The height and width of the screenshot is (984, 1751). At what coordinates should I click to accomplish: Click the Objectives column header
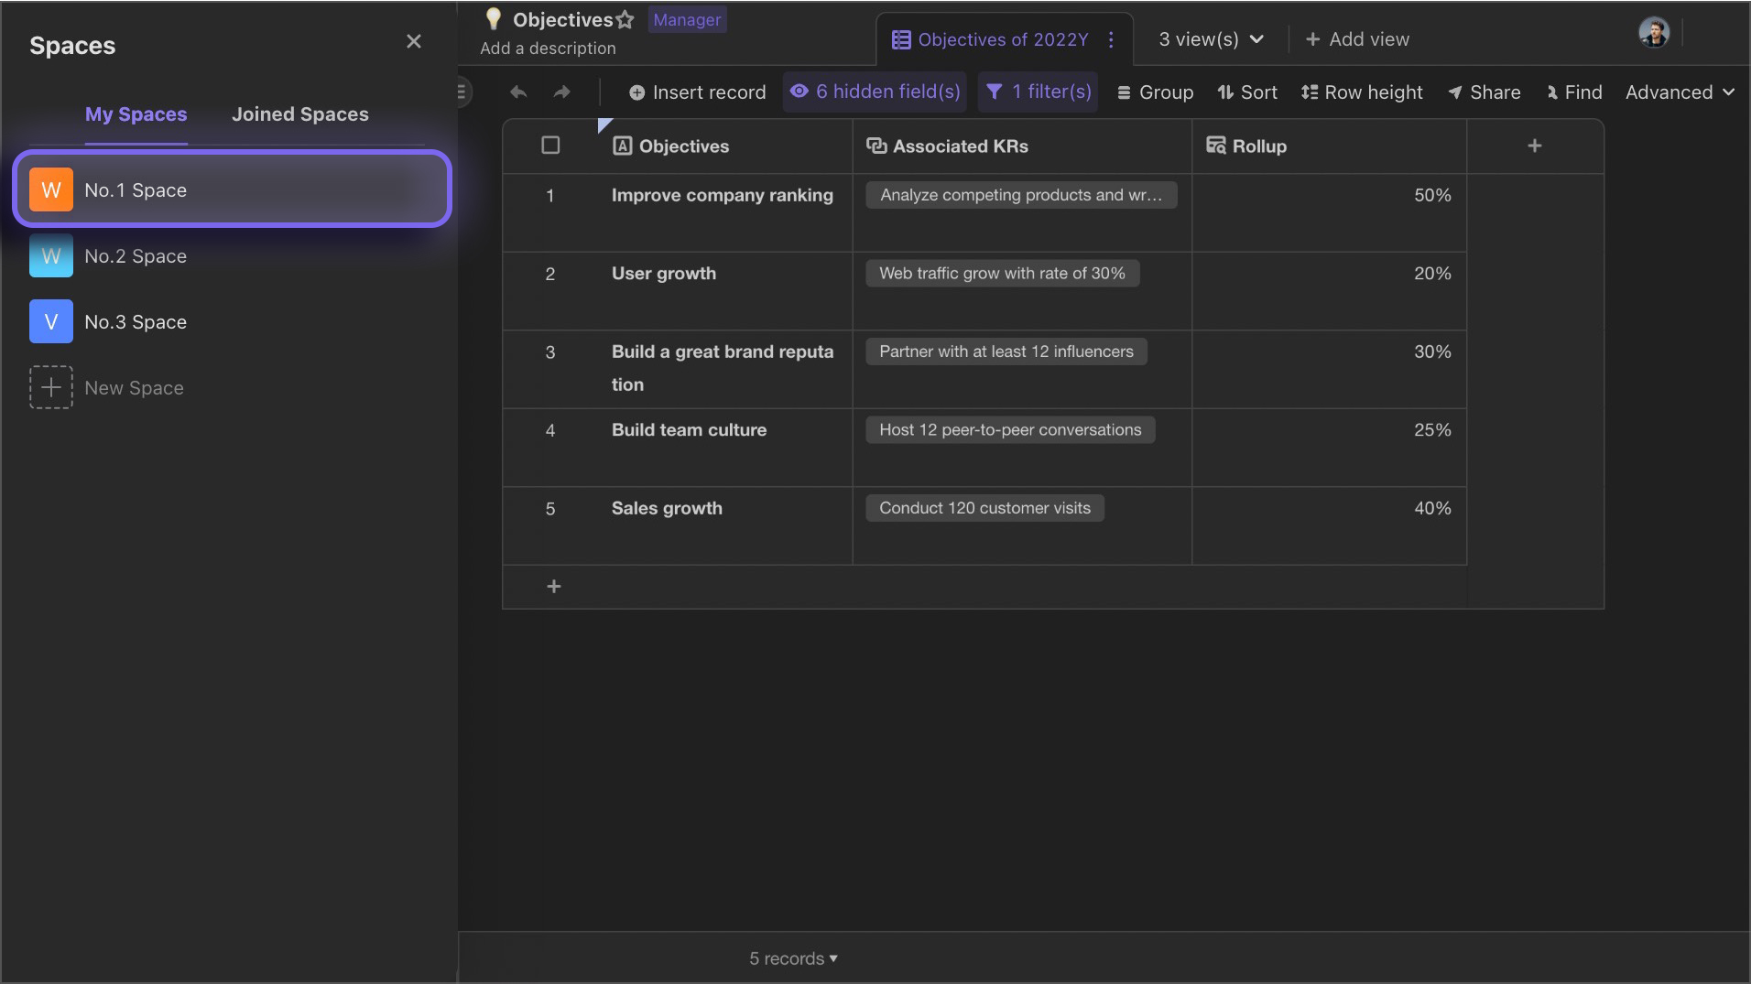(723, 146)
